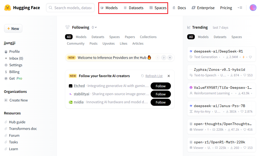272x156 pixels.
Task: Click the + New button
Action: tap(13, 29)
